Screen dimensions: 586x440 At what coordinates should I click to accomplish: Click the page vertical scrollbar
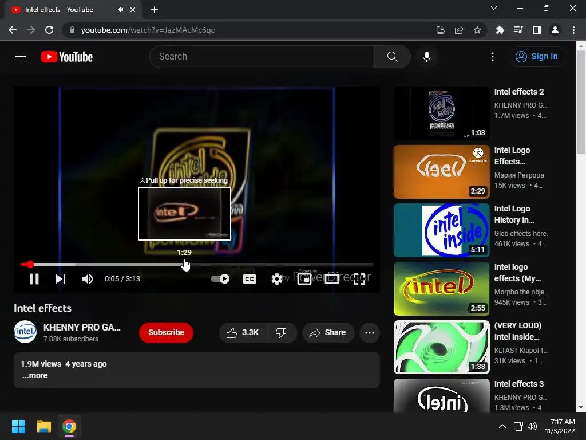[581, 102]
